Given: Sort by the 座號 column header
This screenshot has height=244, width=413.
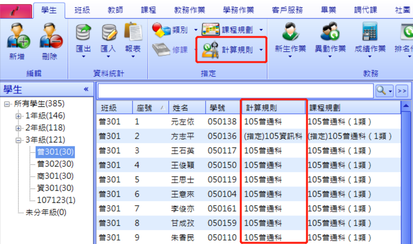Looking at the screenshot, I should click(x=151, y=108).
